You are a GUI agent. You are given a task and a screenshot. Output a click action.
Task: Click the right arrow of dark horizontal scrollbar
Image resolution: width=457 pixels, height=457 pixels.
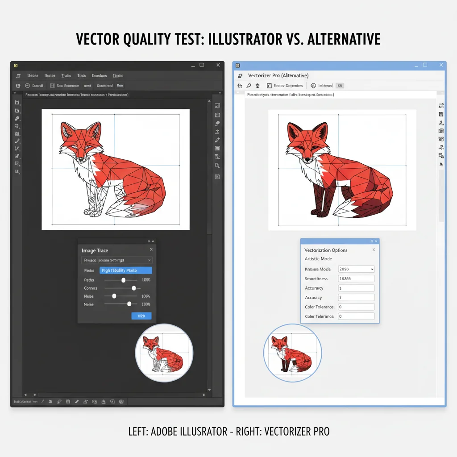point(204,395)
